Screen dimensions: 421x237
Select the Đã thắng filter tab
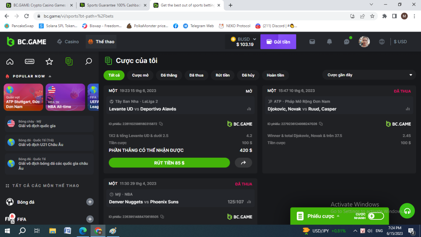click(x=169, y=75)
